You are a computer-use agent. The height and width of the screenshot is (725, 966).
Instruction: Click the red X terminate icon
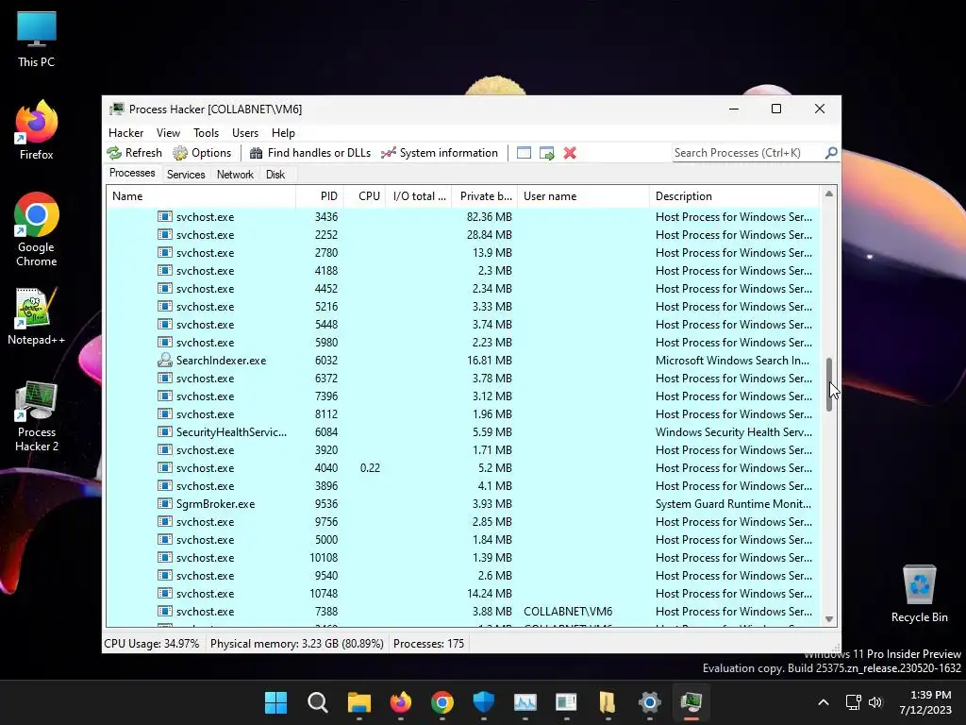[x=570, y=153]
